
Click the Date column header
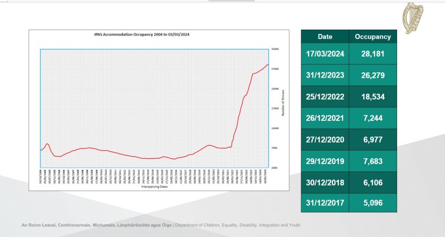[324, 37]
